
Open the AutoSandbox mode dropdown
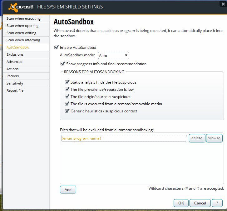(114, 56)
